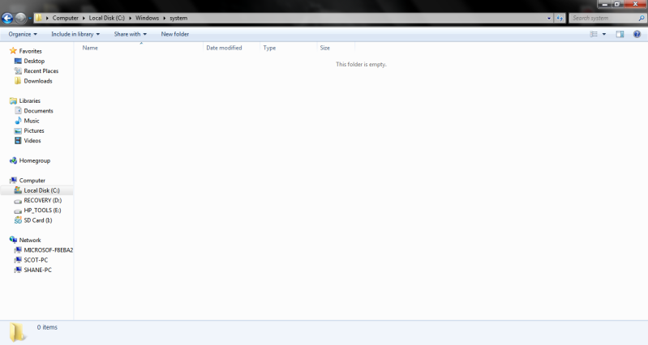Image resolution: width=648 pixels, height=345 pixels.
Task: Click the Pictures library icon
Action: 18,131
